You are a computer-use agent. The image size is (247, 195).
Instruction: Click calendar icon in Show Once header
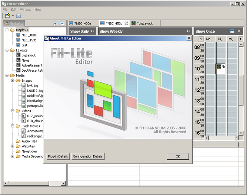pyautogui.click(x=232, y=31)
